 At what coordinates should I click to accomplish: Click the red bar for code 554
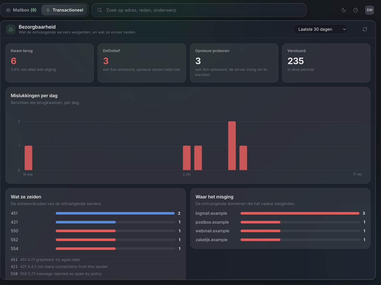86,249
